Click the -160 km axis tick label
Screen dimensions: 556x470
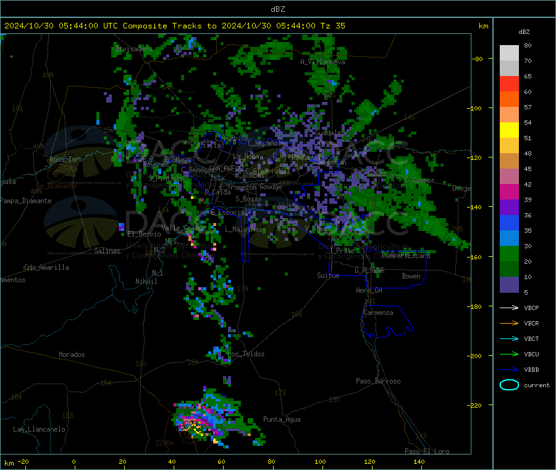[474, 257]
